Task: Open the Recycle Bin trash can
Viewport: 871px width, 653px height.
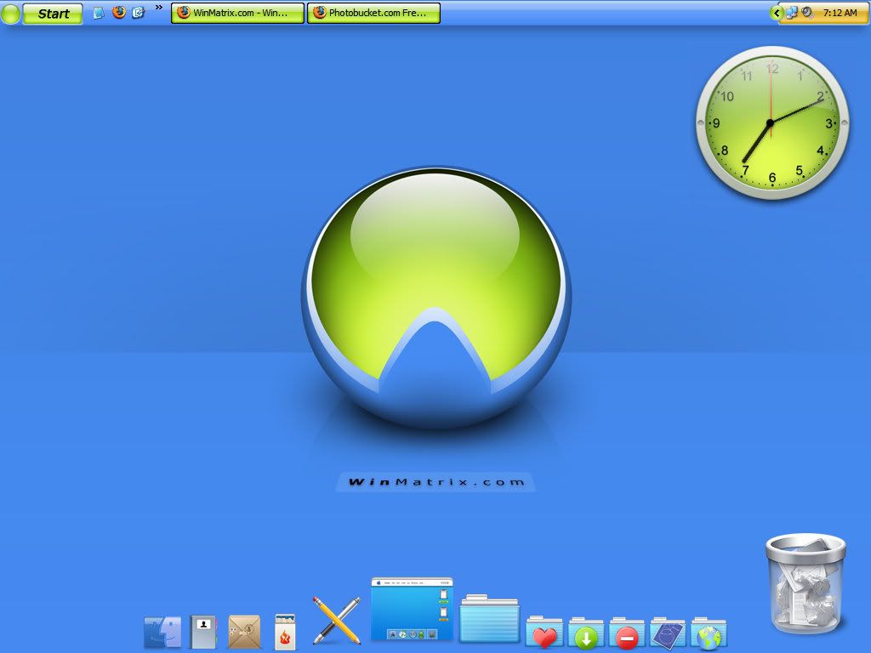Action: [806, 583]
